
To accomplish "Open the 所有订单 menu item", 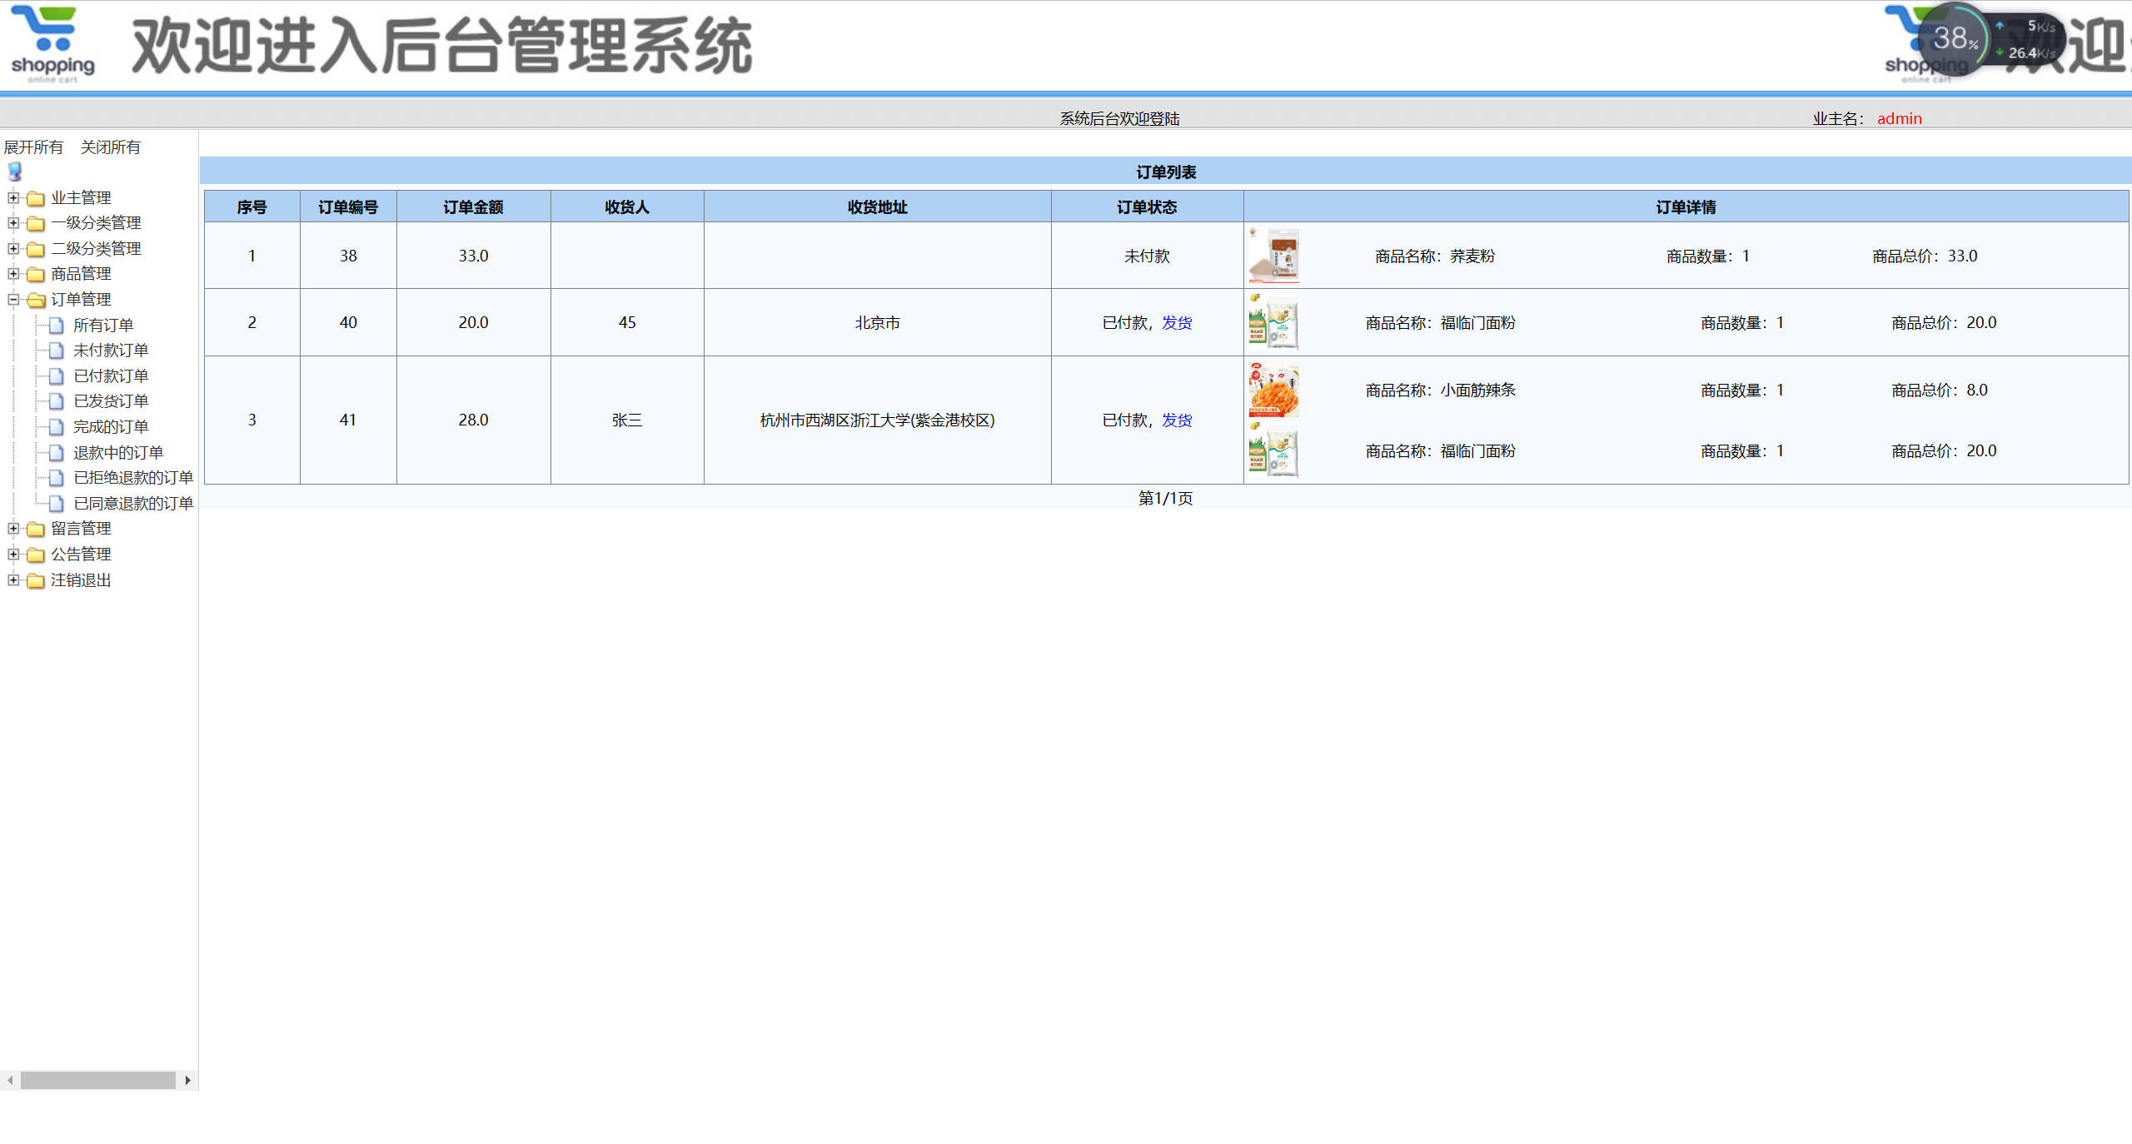I will tap(103, 326).
